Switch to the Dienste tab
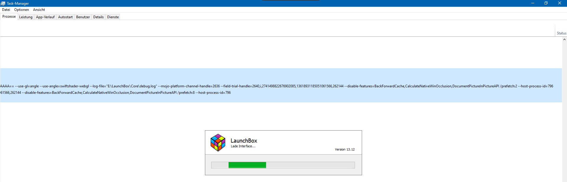Viewport: 567px width, 182px height. point(113,17)
